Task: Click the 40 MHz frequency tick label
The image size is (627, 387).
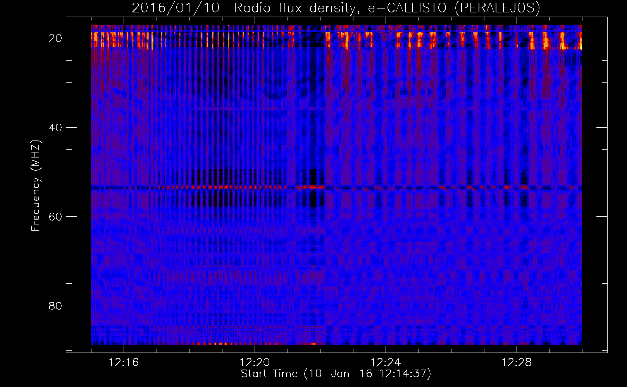Action: point(55,127)
